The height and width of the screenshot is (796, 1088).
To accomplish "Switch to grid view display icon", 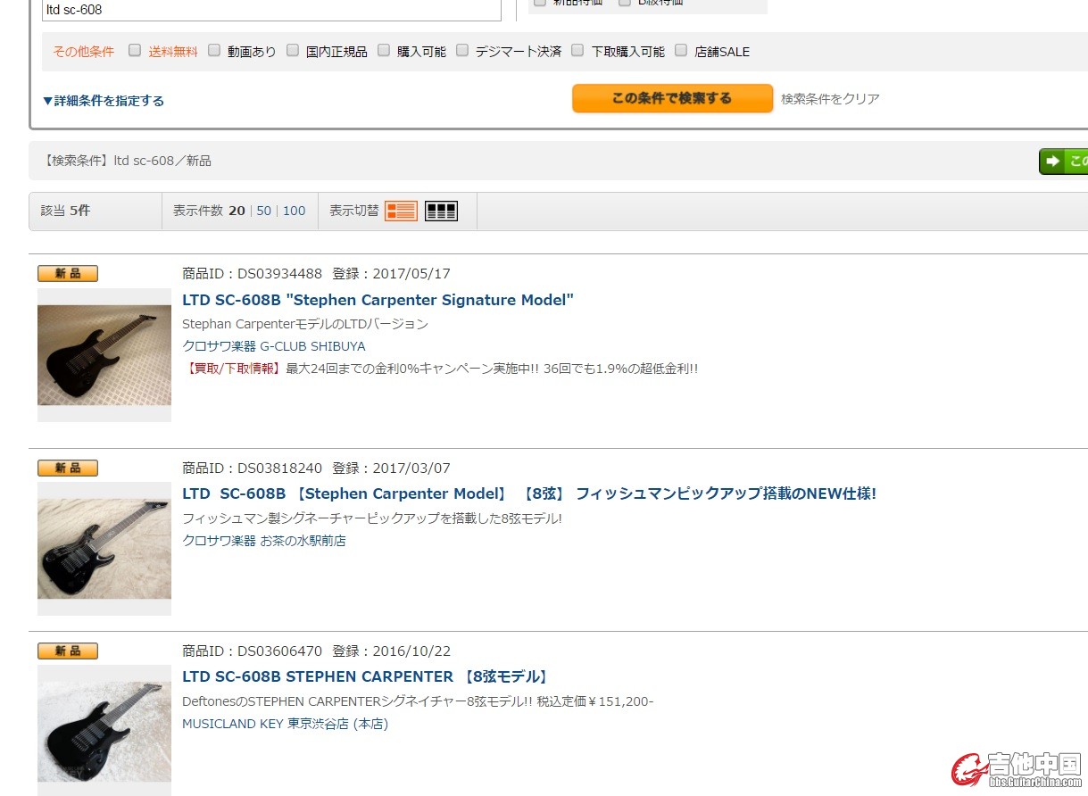I will (x=441, y=211).
